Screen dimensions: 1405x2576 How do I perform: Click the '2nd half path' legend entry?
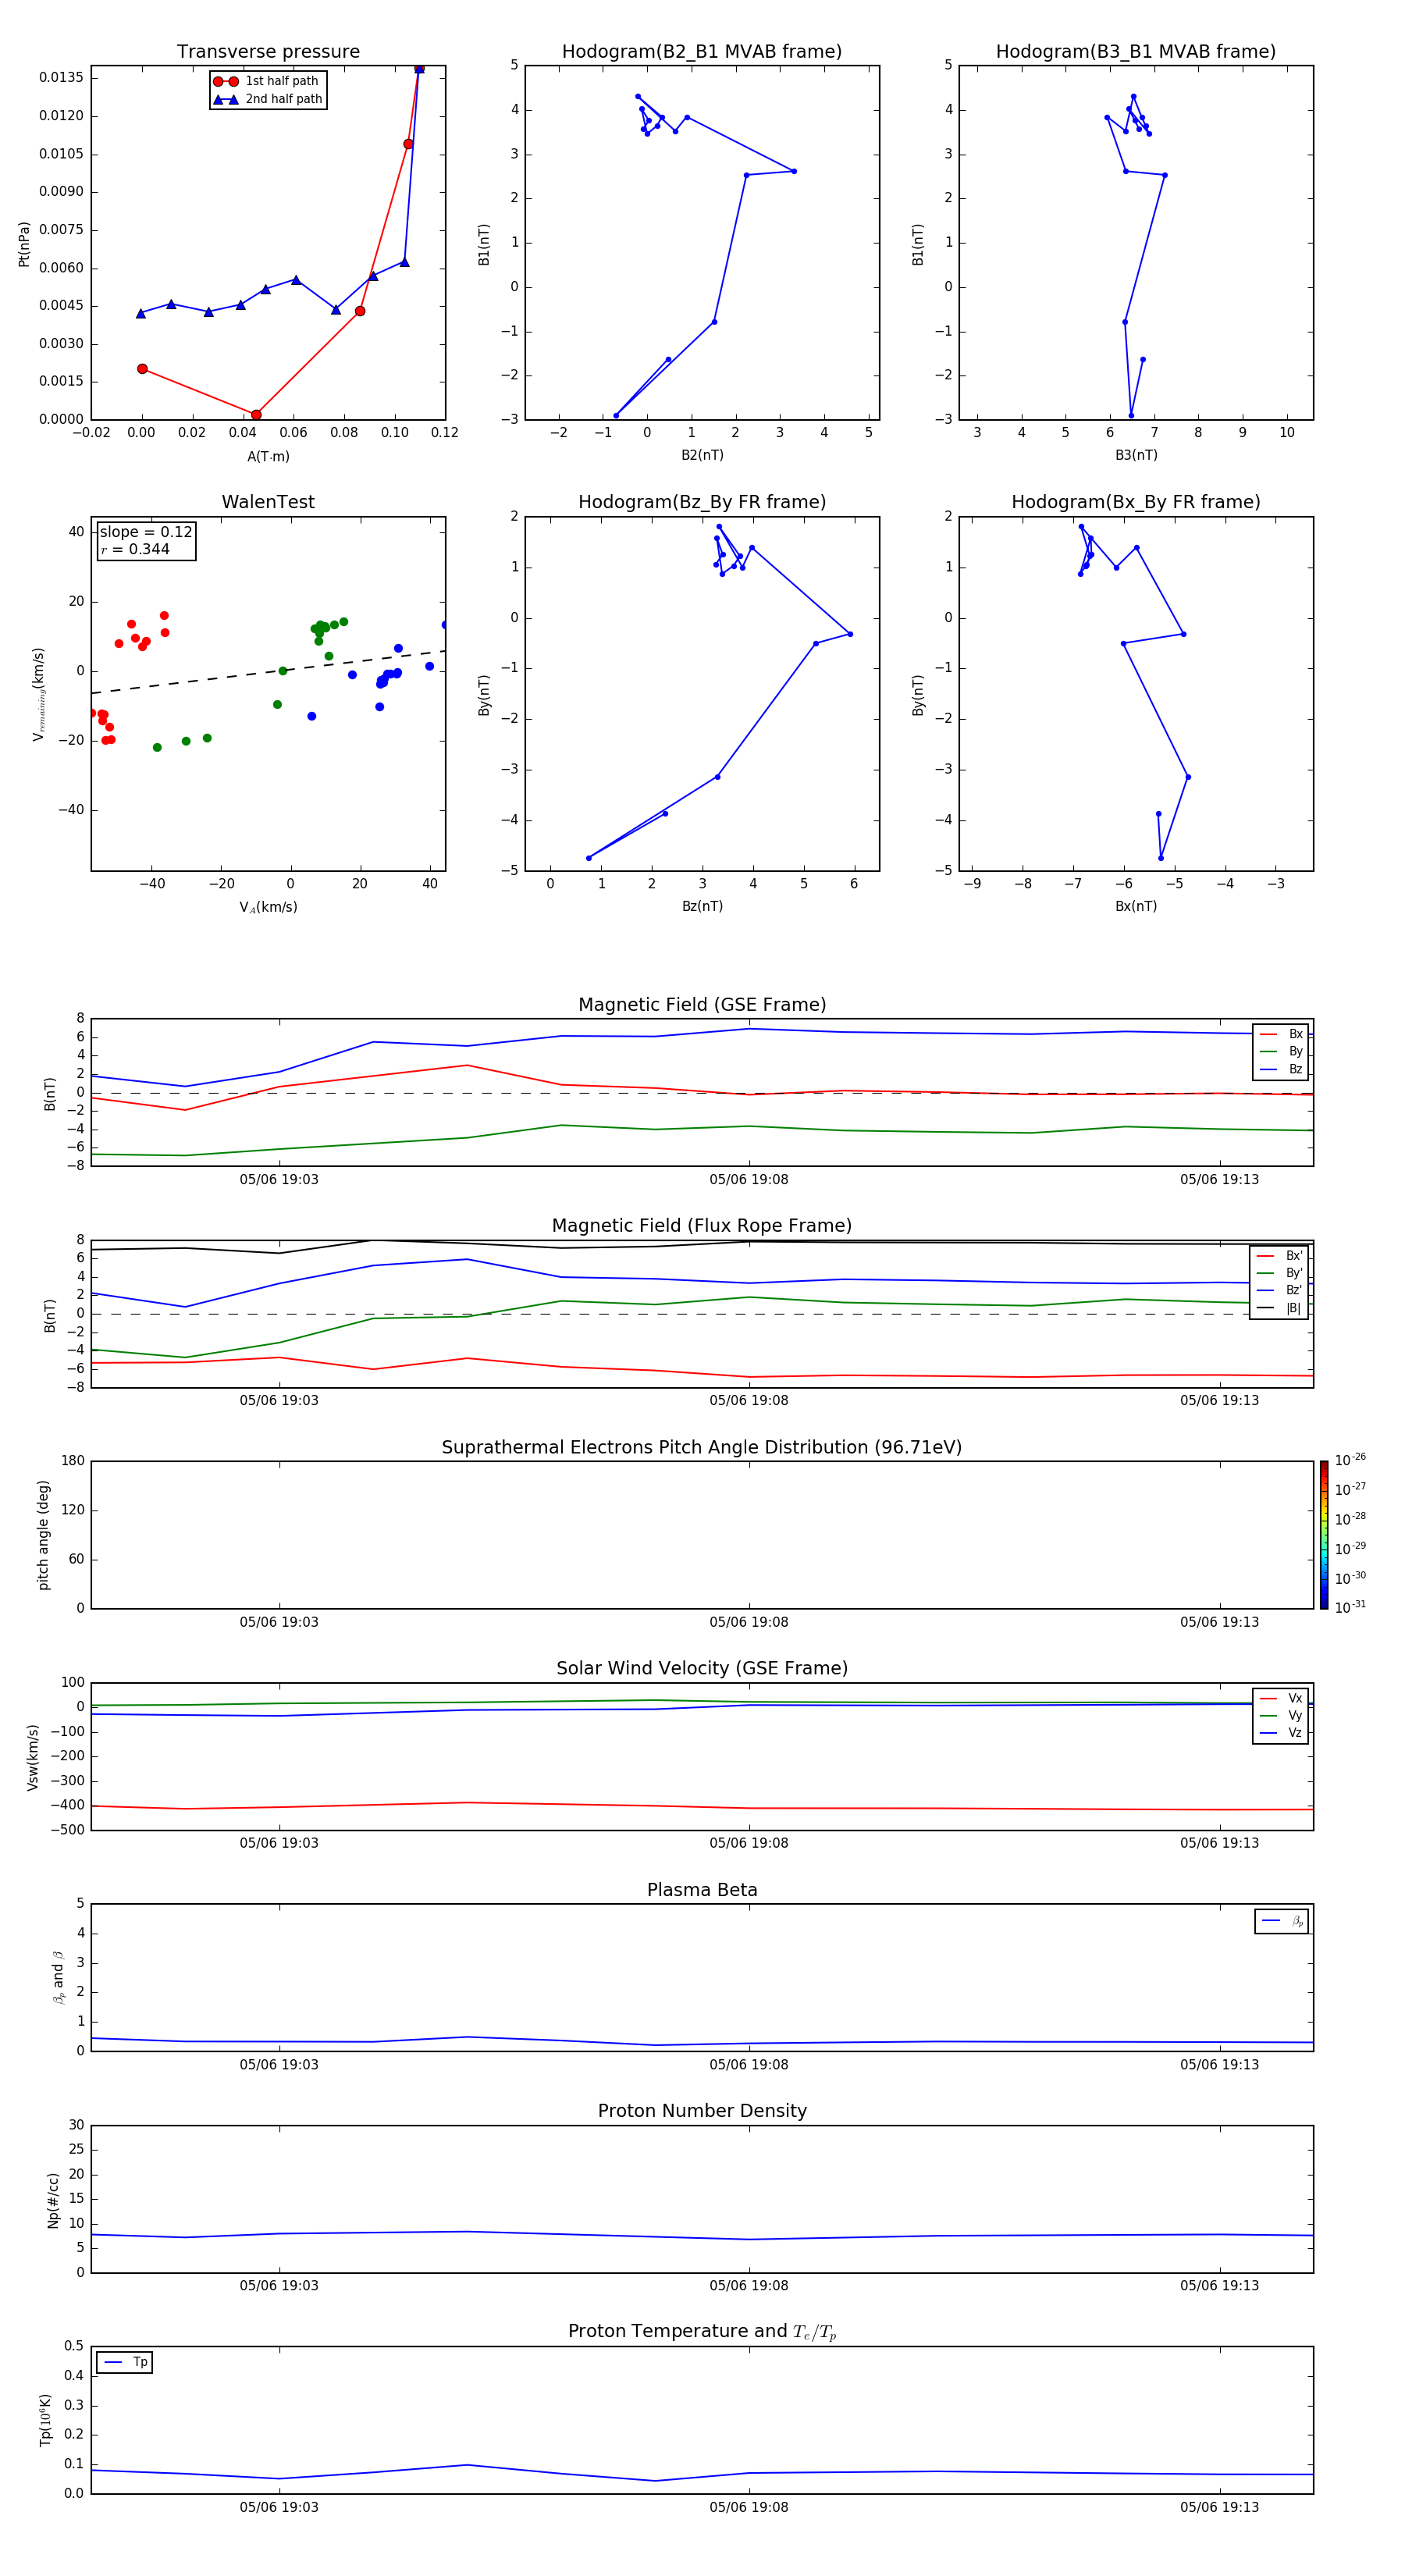coord(267,99)
